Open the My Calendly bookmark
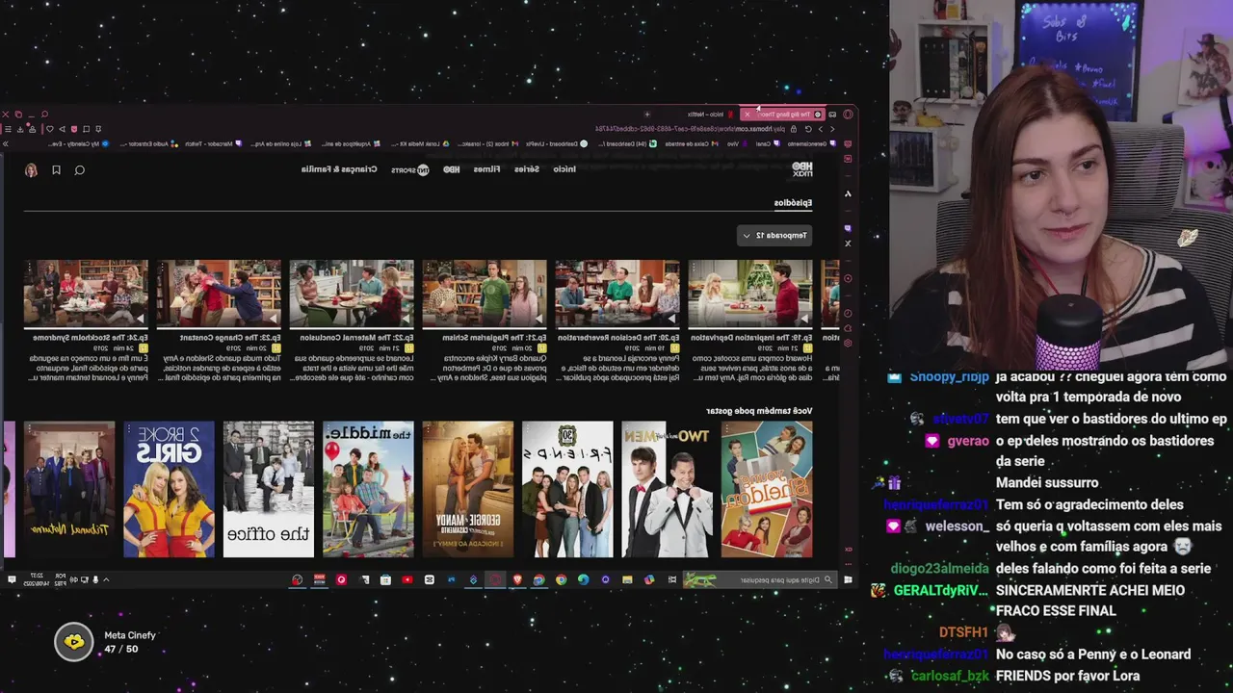 (78, 143)
